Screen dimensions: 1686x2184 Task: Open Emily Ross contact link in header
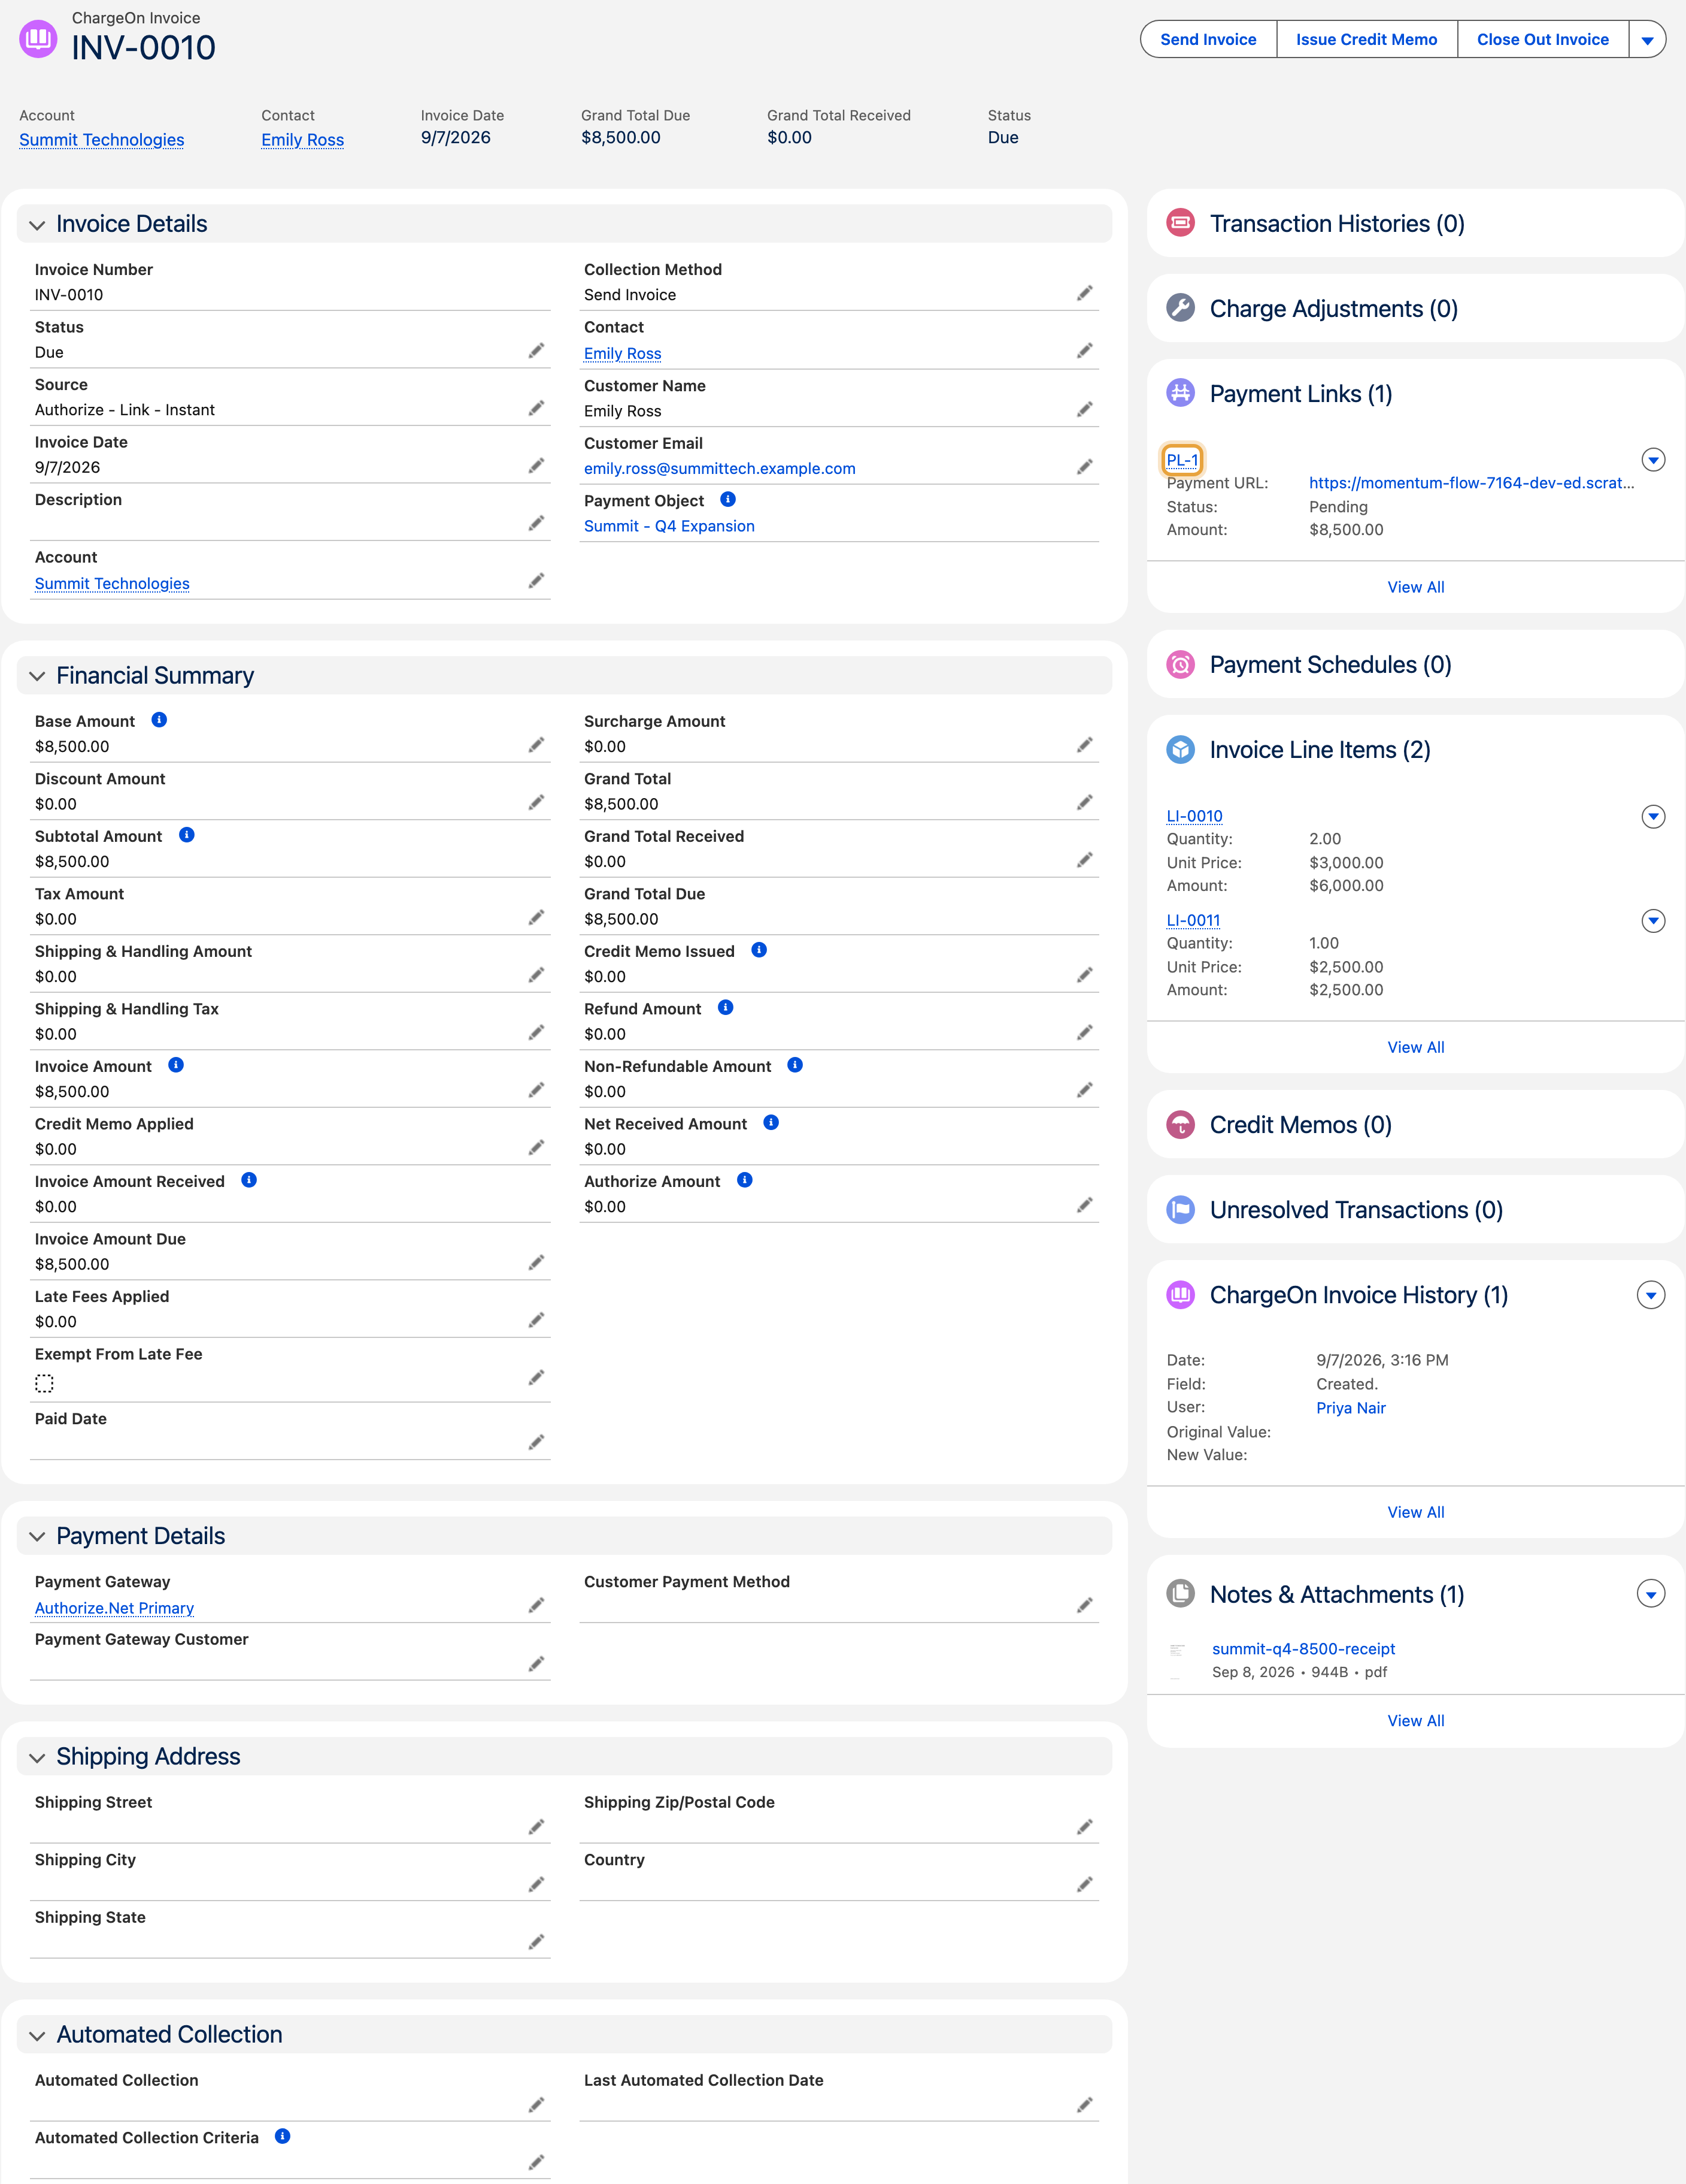point(303,140)
